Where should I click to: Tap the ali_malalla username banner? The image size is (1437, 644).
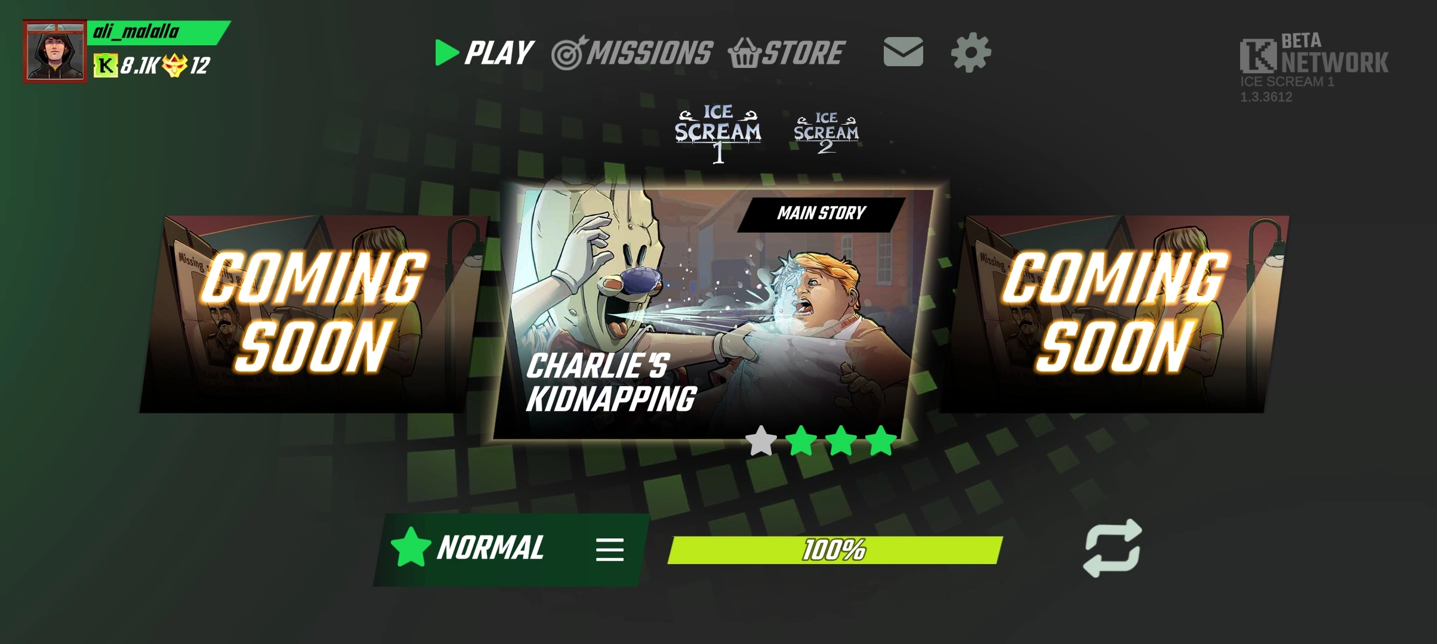click(x=159, y=32)
